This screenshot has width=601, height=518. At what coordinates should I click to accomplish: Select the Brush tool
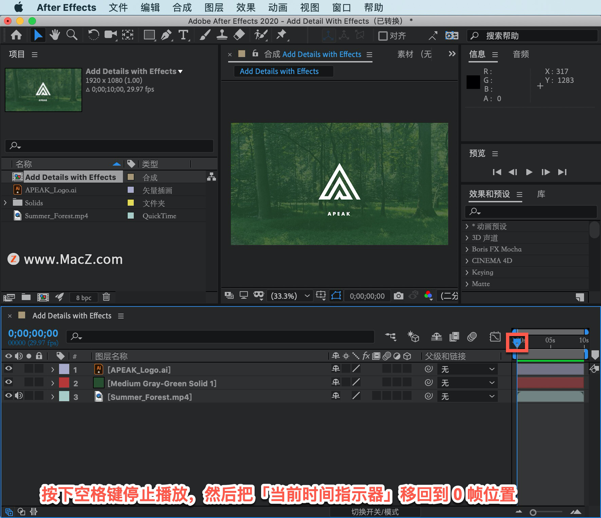tap(205, 35)
